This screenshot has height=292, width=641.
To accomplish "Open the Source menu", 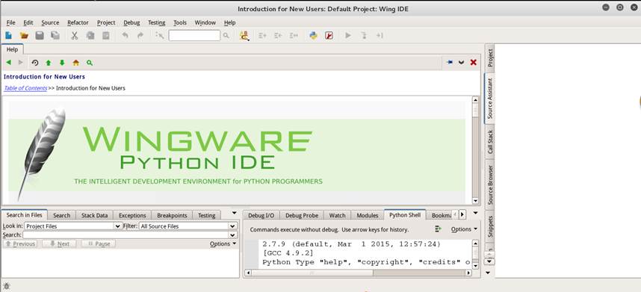I will tap(50, 22).
